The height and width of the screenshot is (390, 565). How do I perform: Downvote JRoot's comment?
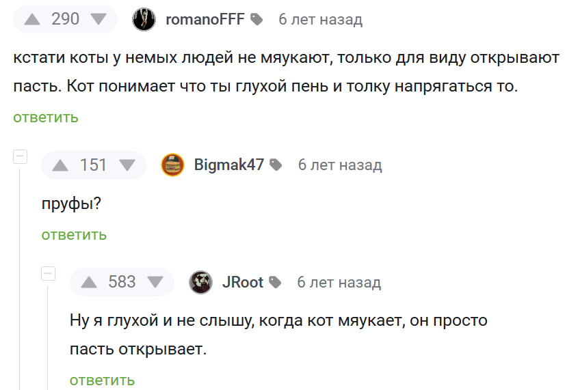point(155,282)
